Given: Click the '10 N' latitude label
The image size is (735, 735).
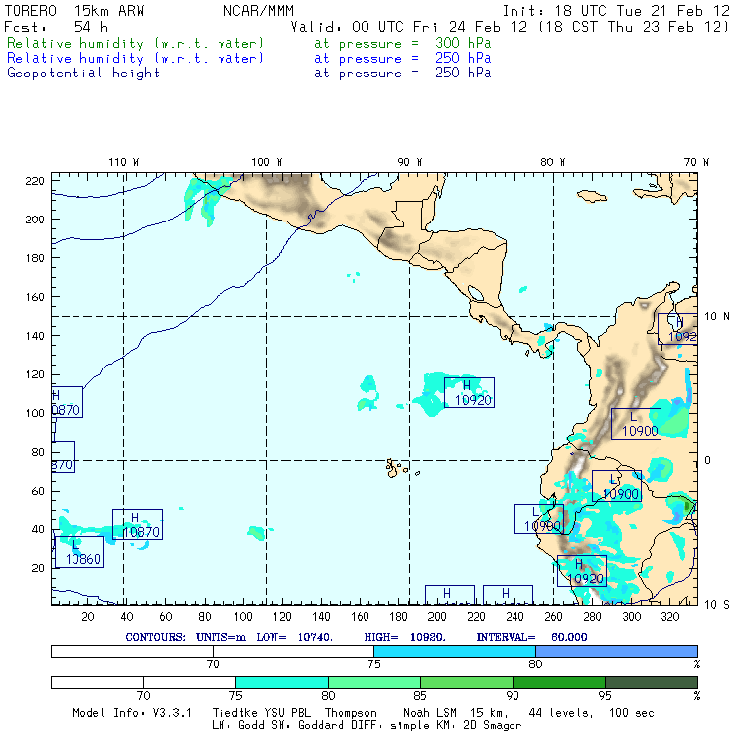Looking at the screenshot, I should [717, 317].
